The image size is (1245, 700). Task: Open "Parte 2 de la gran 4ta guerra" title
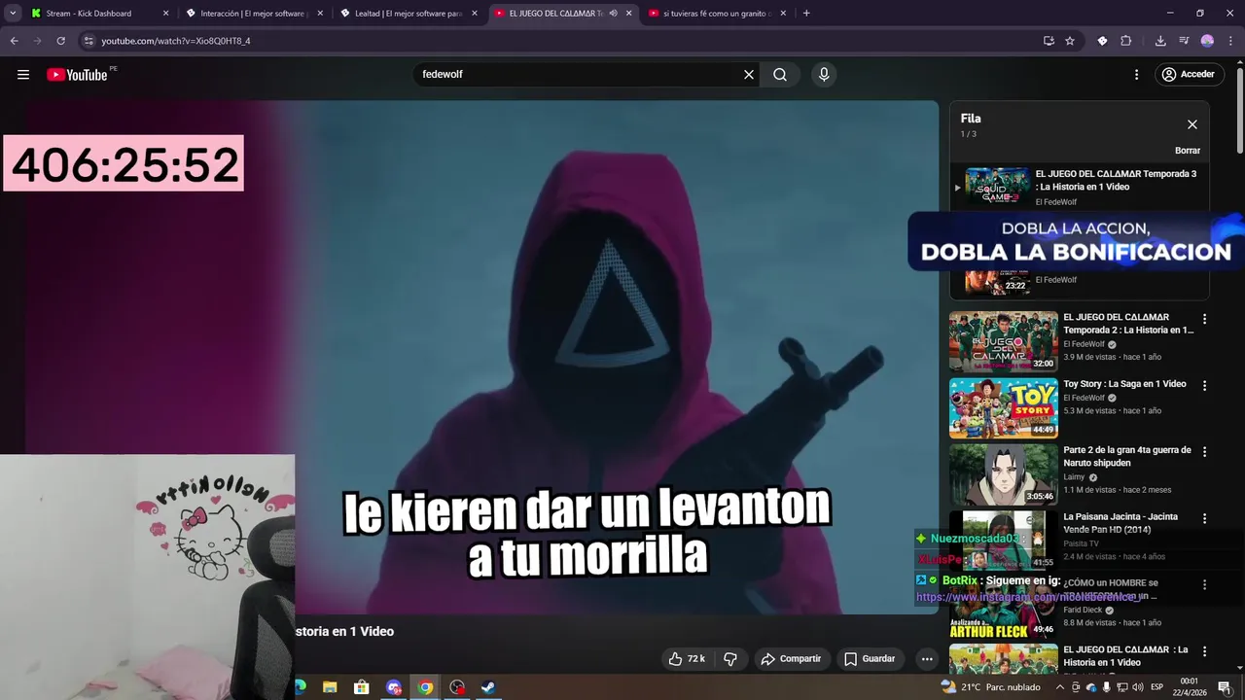1127,457
